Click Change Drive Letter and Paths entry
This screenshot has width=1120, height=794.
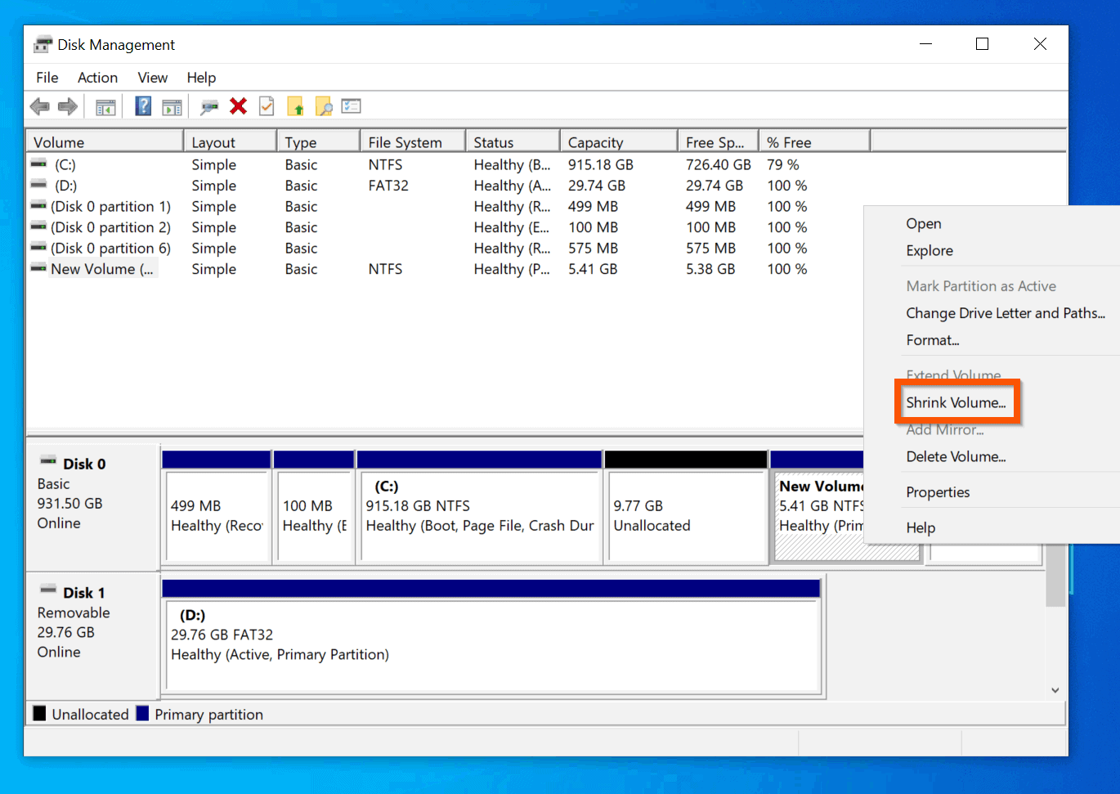[1007, 313]
